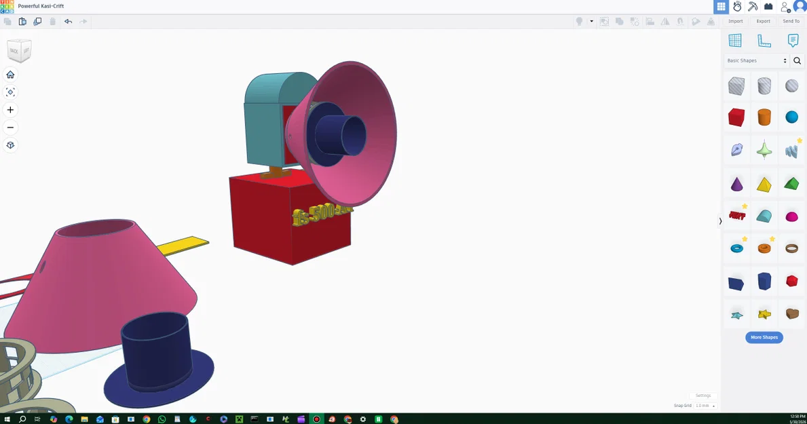Toggle the Cruise magnet icon
807x424 pixels.
pos(680,22)
